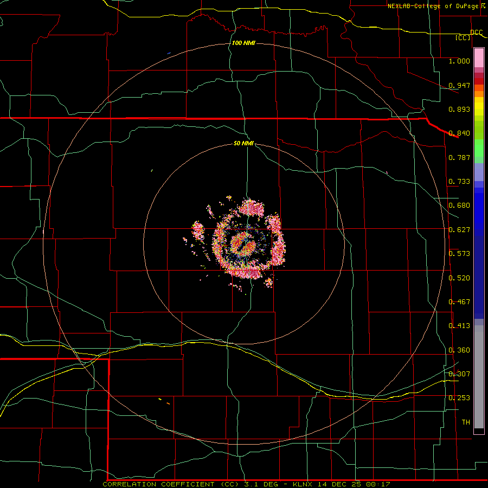Click the TH threshold label
This screenshot has width=488, height=488.
pos(466,422)
